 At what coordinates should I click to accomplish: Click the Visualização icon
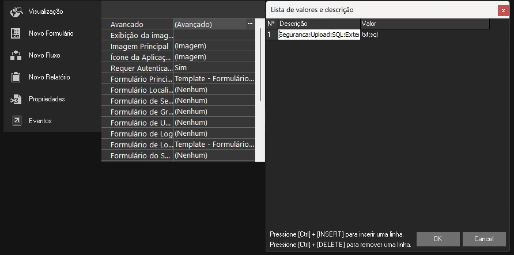(x=16, y=12)
